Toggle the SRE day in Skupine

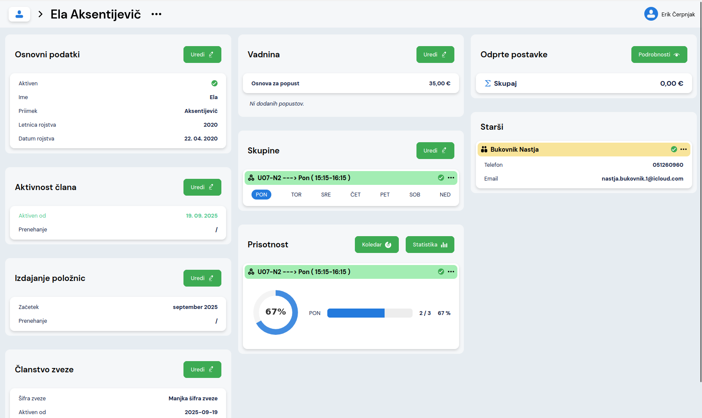326,195
